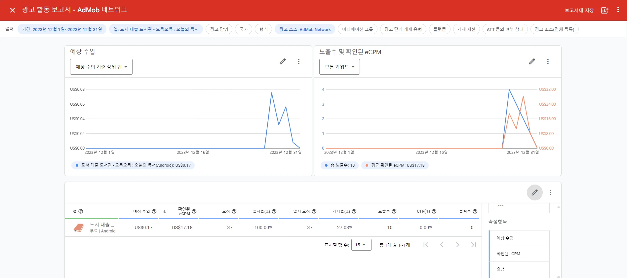Click the 27.03% 게재율 cell
The width and height of the screenshot is (627, 278).
(345, 227)
